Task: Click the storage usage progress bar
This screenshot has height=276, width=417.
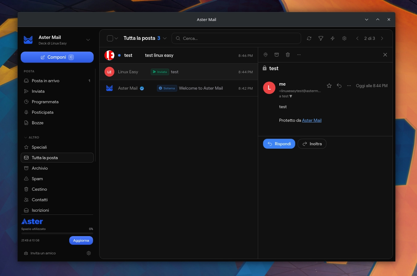Action: coord(57,233)
